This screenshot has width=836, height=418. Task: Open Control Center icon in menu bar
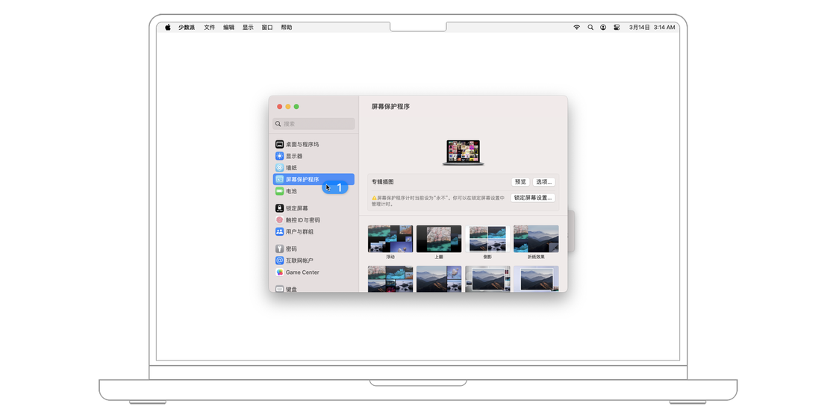[x=617, y=27]
